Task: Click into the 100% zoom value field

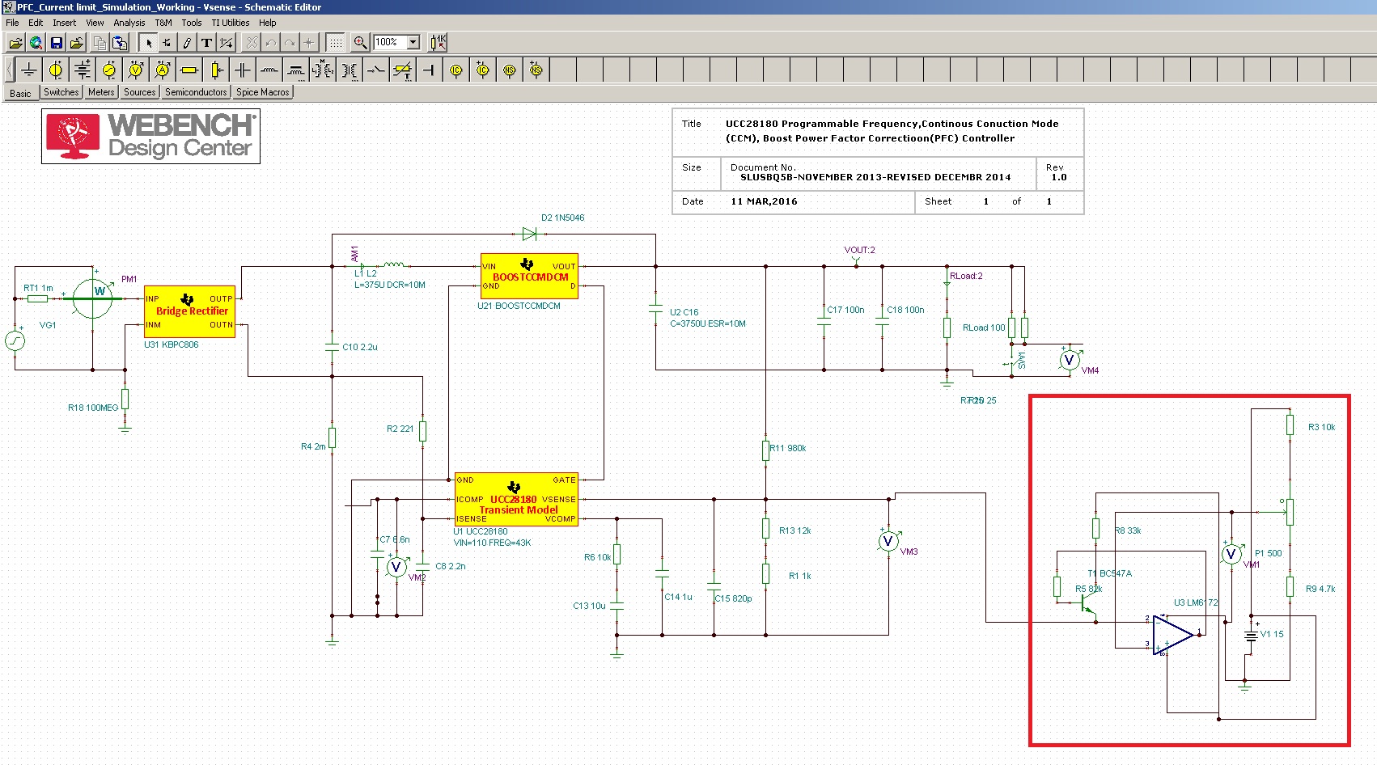Action: 389,42
